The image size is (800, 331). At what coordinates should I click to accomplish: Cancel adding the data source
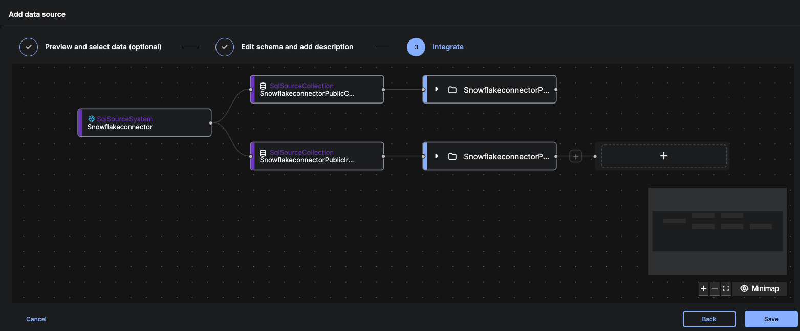coord(36,319)
